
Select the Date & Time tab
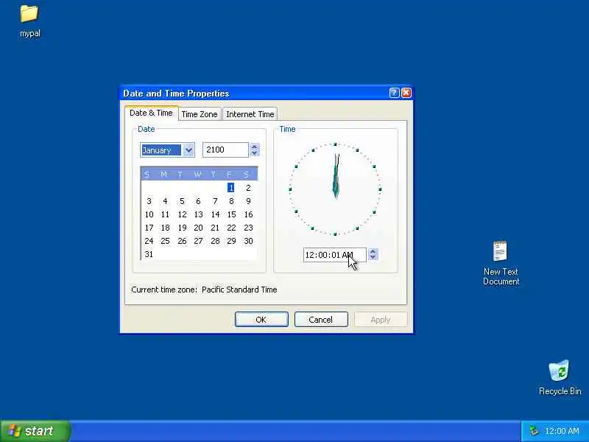click(x=151, y=113)
